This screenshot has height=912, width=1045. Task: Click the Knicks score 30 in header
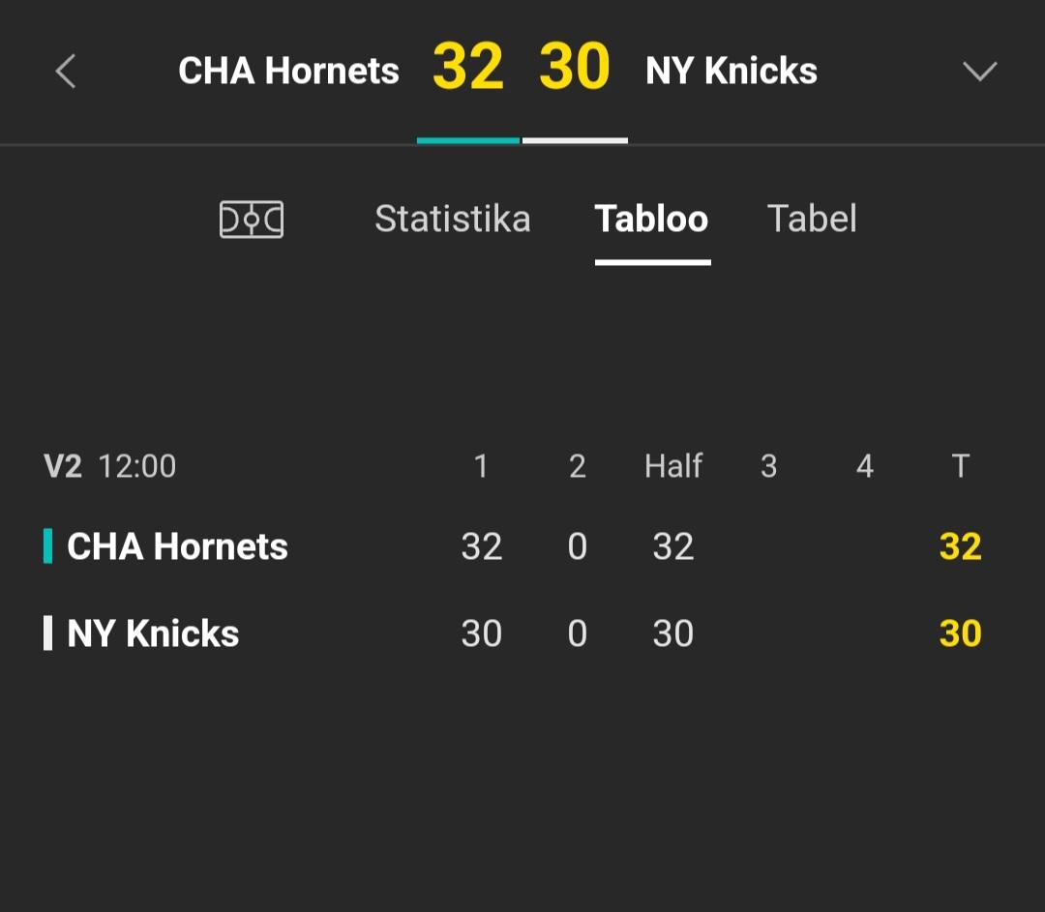coord(575,67)
